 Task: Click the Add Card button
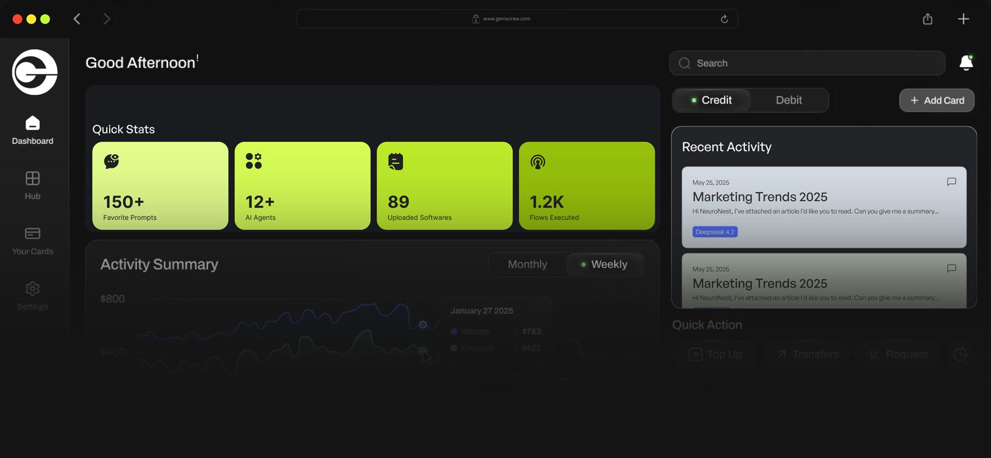[x=937, y=100]
